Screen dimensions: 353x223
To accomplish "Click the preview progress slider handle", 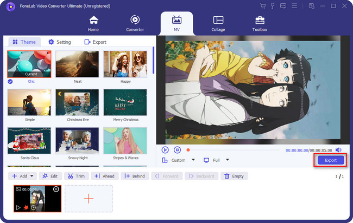I will pyautogui.click(x=188, y=150).
